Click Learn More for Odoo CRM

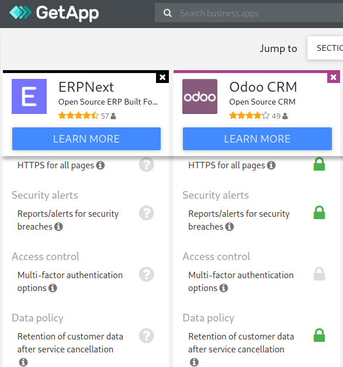click(x=257, y=139)
